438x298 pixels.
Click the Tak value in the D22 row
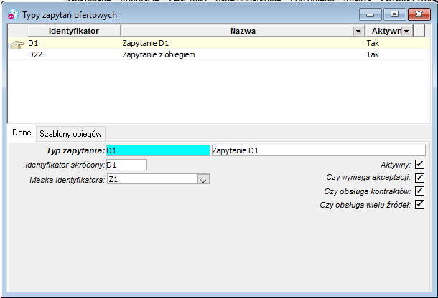tap(373, 54)
